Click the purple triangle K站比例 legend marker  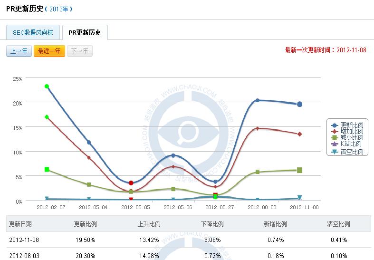[335, 144]
